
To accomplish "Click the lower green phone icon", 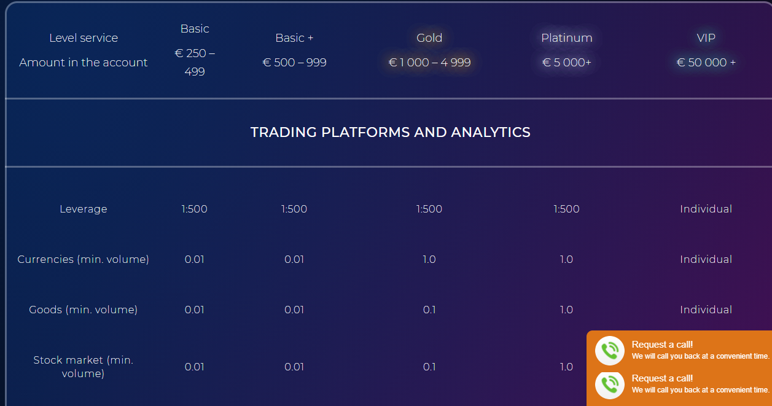I will [610, 385].
